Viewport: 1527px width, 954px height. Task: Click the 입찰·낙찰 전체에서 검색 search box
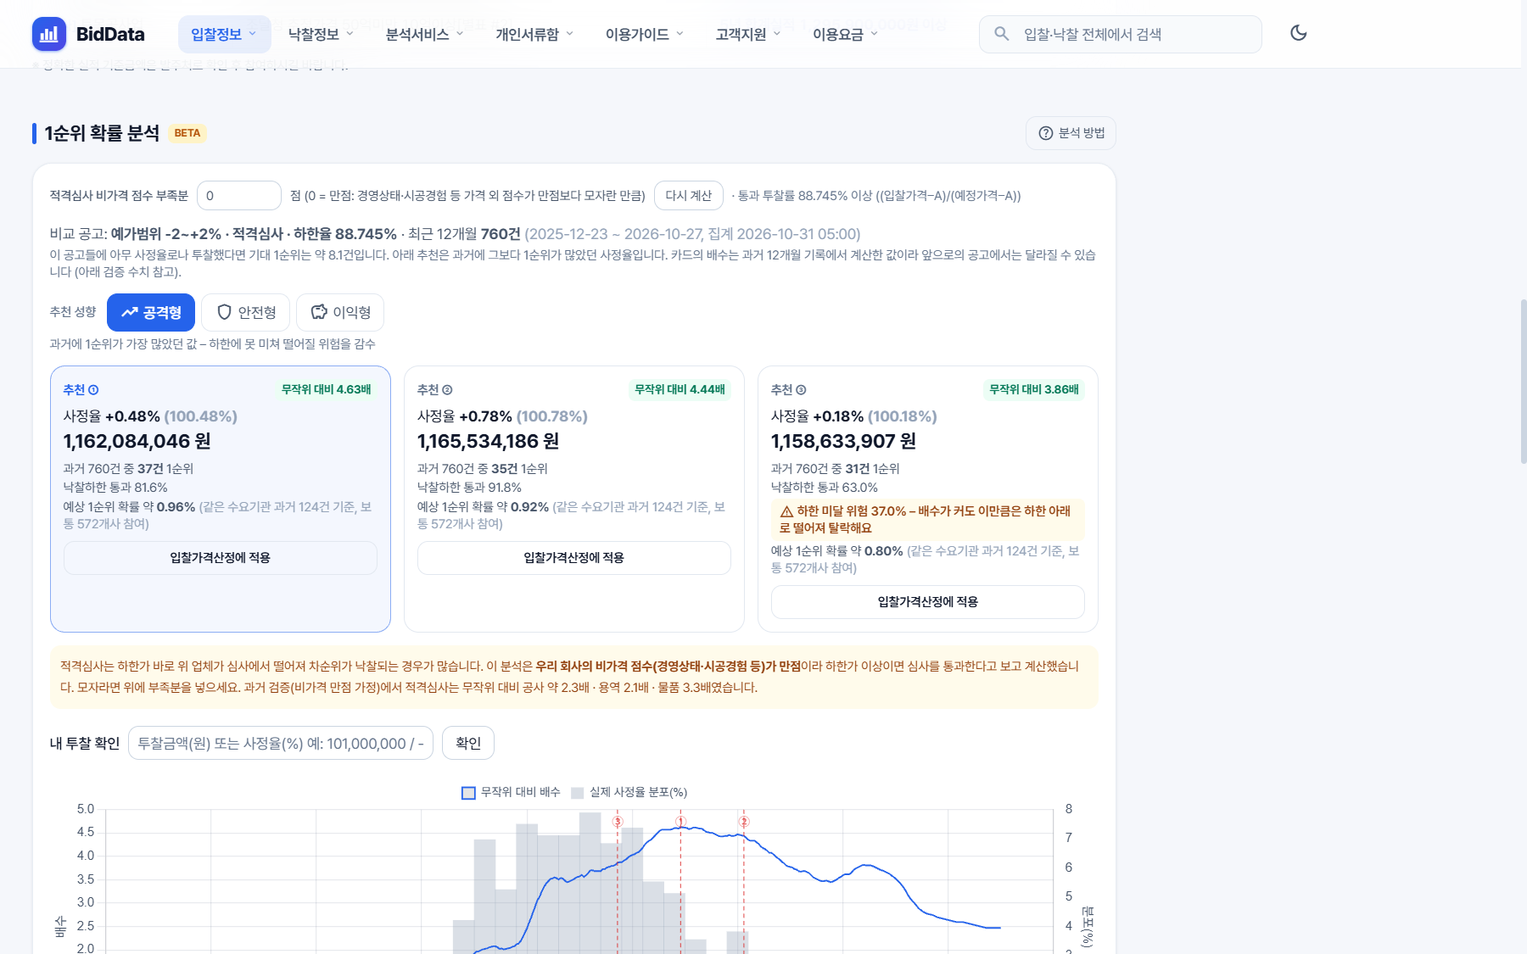tap(1120, 34)
